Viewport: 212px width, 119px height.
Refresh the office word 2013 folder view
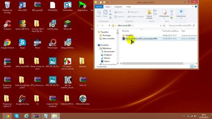164,25
